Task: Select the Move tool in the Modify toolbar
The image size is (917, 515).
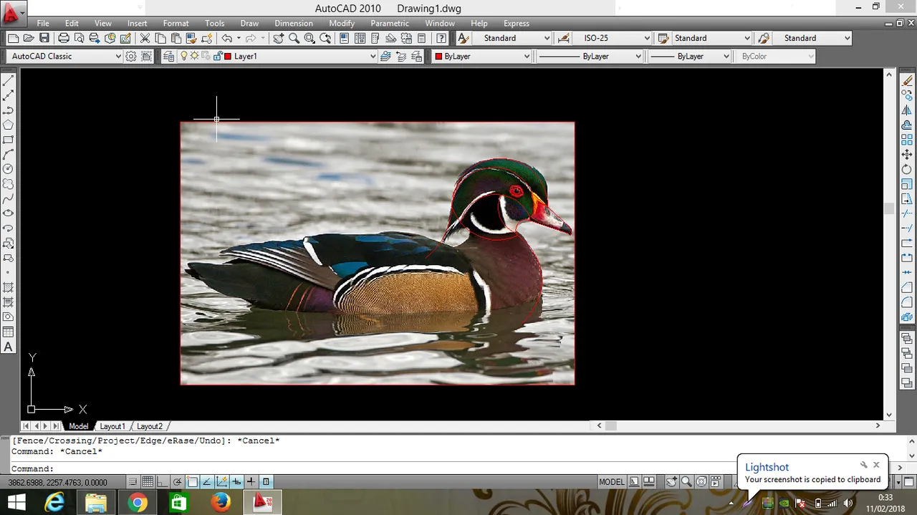Action: click(x=907, y=154)
